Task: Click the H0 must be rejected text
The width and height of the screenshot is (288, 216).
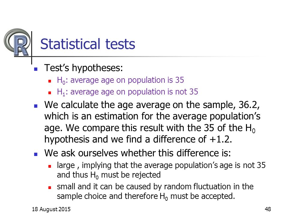Action: point(125,175)
